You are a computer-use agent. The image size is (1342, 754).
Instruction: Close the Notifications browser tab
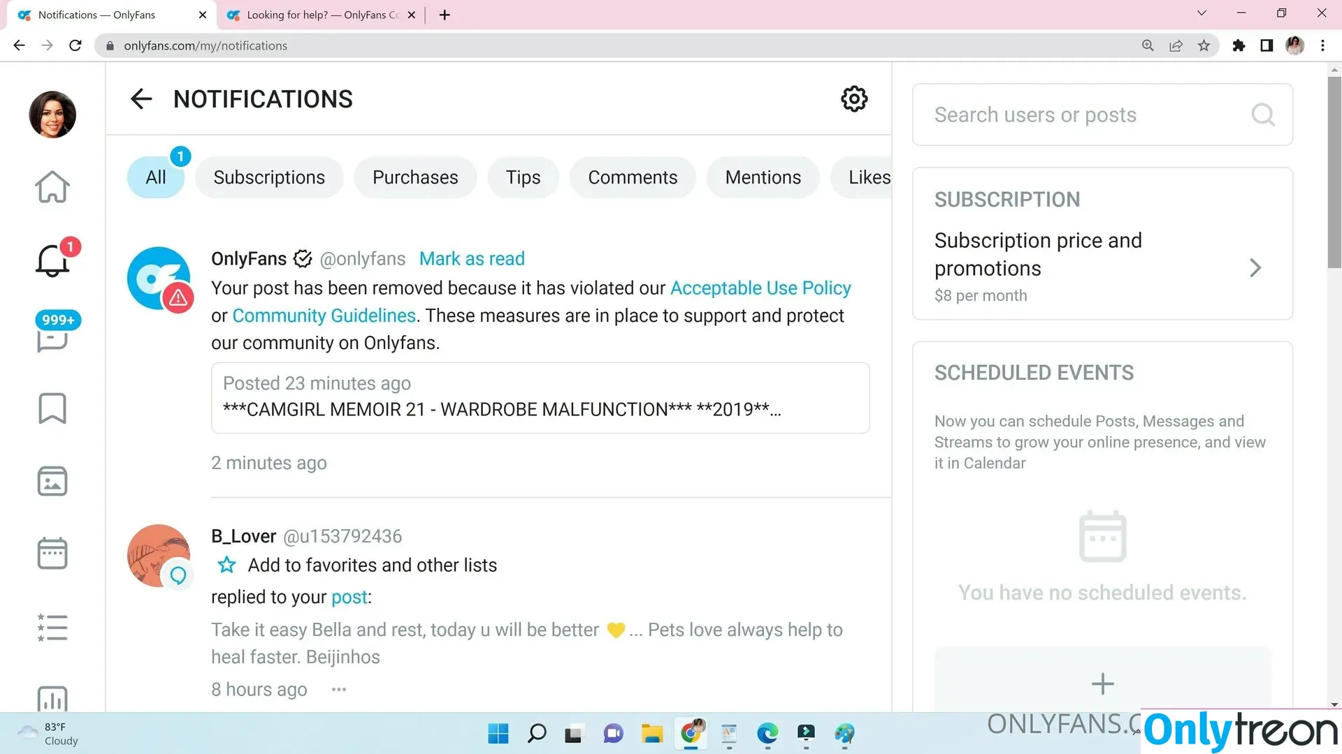[203, 15]
